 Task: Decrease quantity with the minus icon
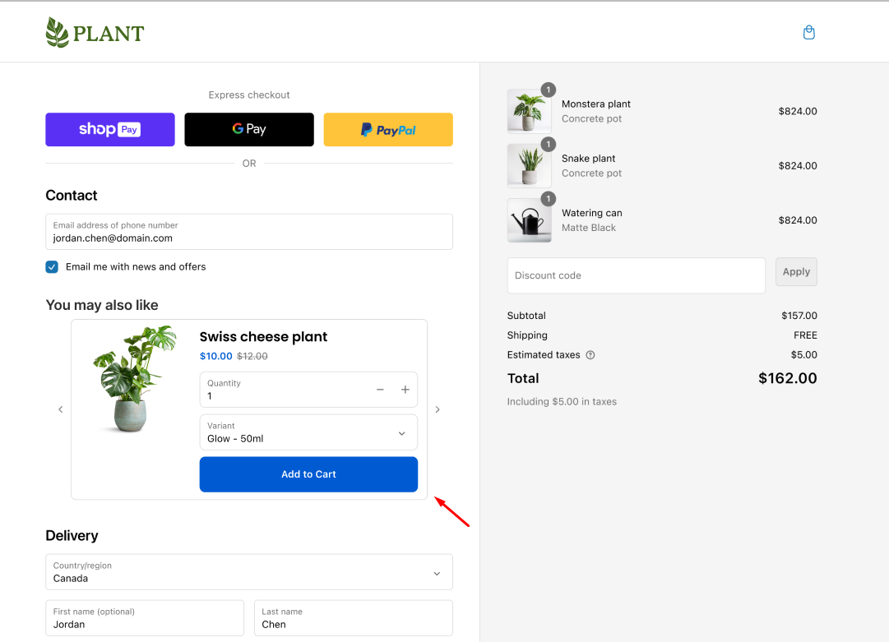click(x=380, y=390)
